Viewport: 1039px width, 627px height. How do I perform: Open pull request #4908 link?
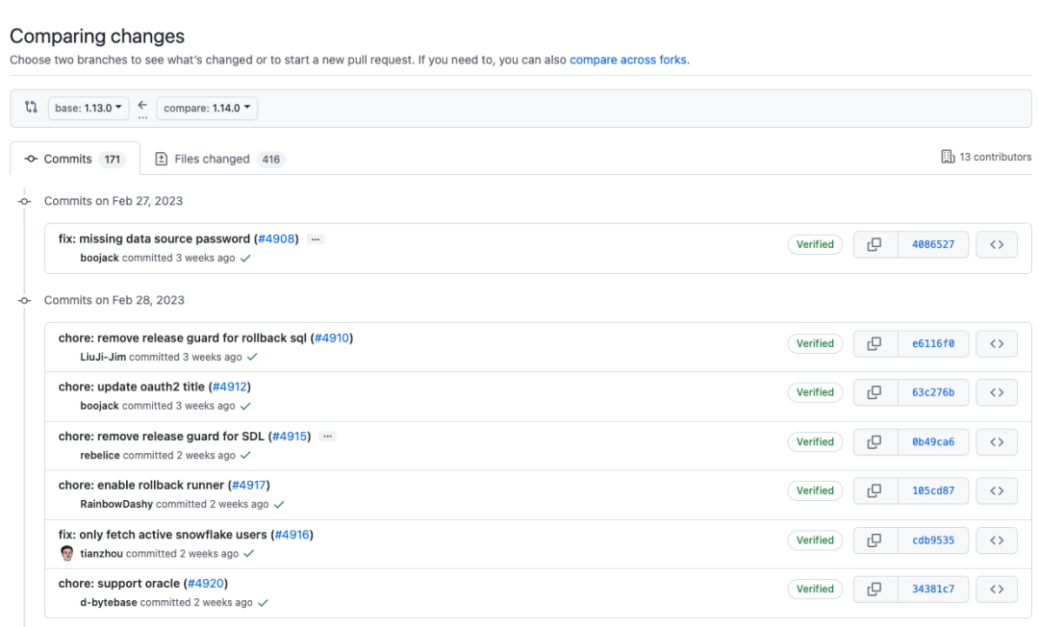[x=276, y=239]
